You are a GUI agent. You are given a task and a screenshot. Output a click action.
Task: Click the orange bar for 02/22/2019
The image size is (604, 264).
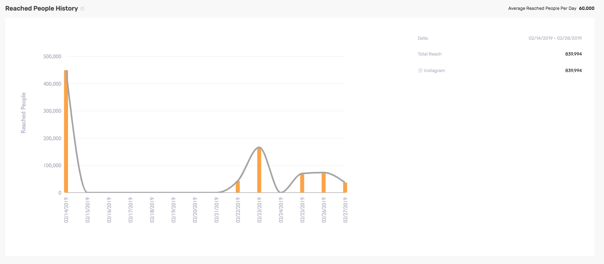238,187
